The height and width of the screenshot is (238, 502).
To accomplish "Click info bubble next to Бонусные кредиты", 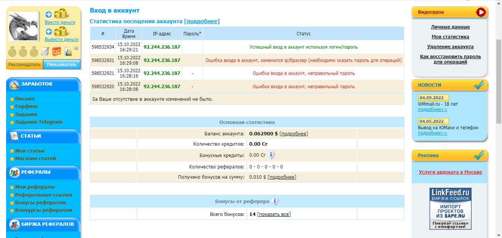I will pos(271,155).
